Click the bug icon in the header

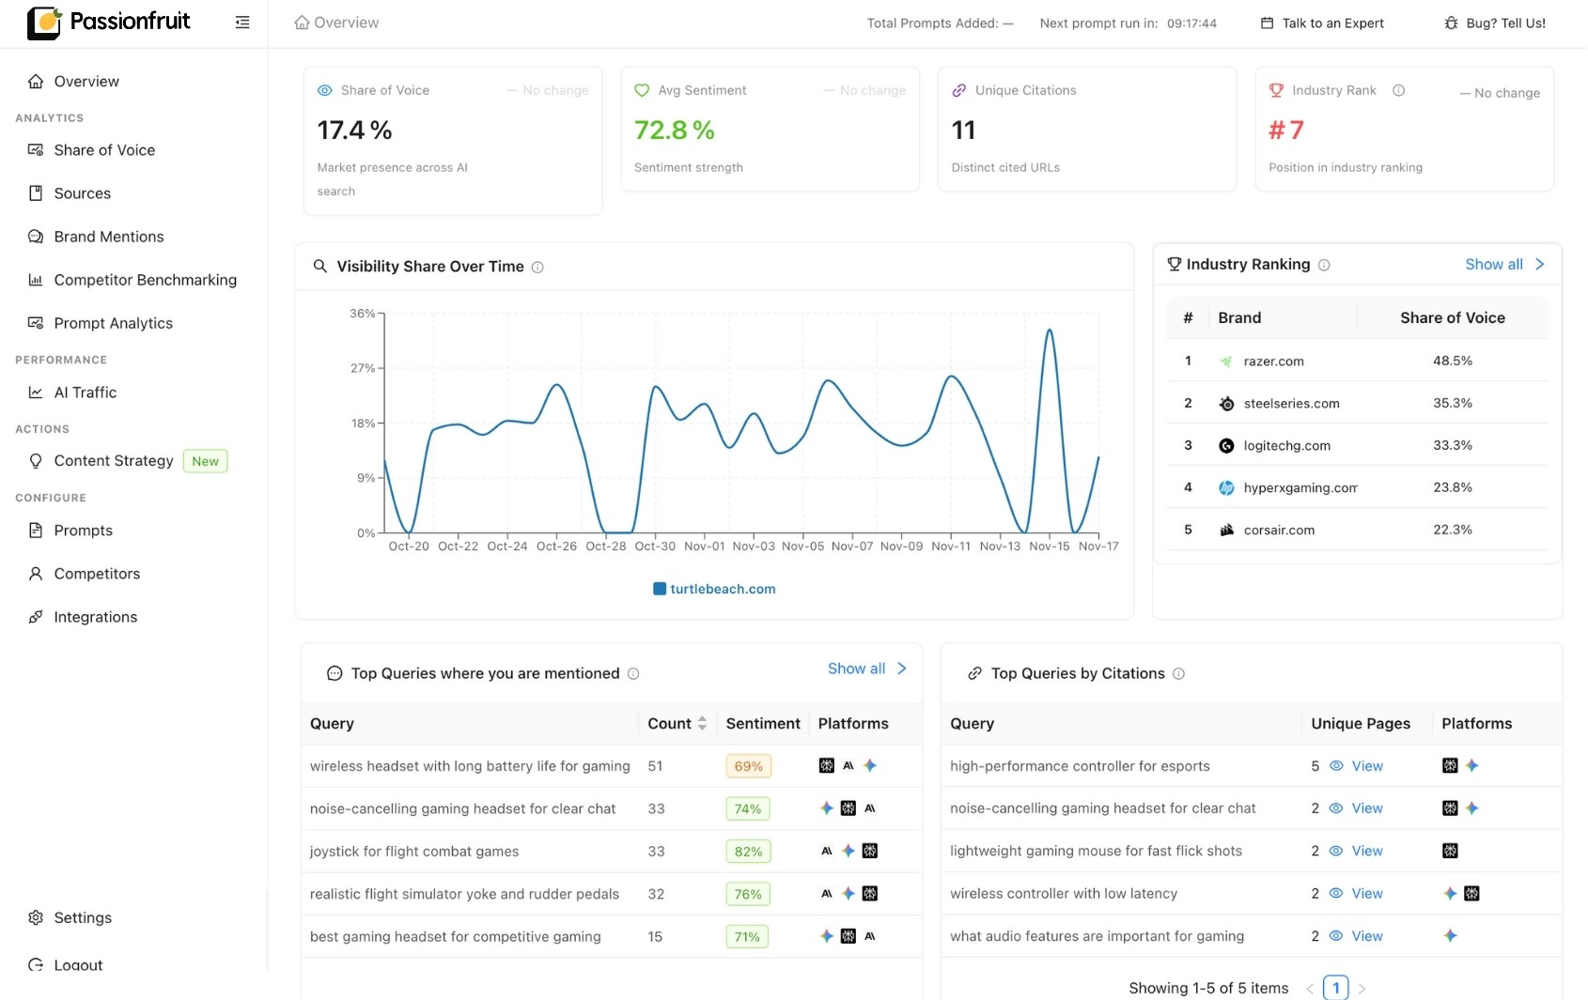pos(1451,23)
